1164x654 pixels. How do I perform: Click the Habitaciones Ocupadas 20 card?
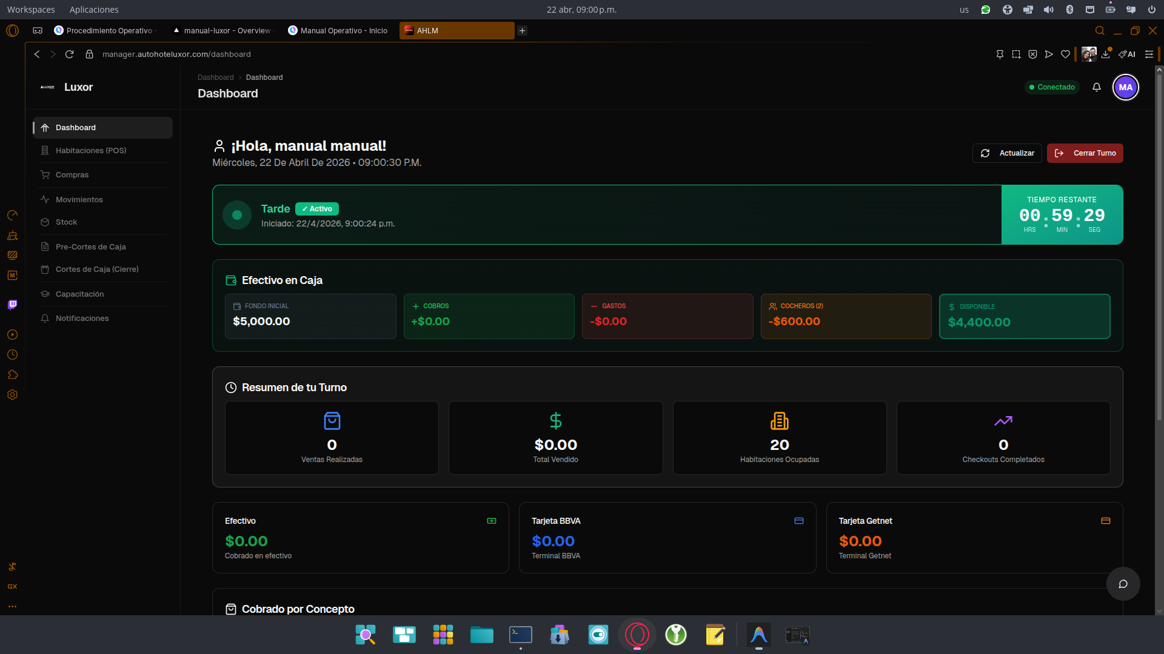coord(779,437)
